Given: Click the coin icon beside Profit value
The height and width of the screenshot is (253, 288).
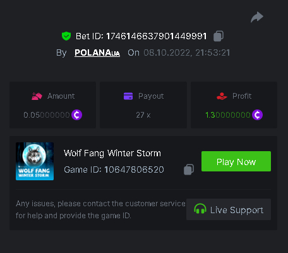Looking at the screenshot, I should click(258, 115).
